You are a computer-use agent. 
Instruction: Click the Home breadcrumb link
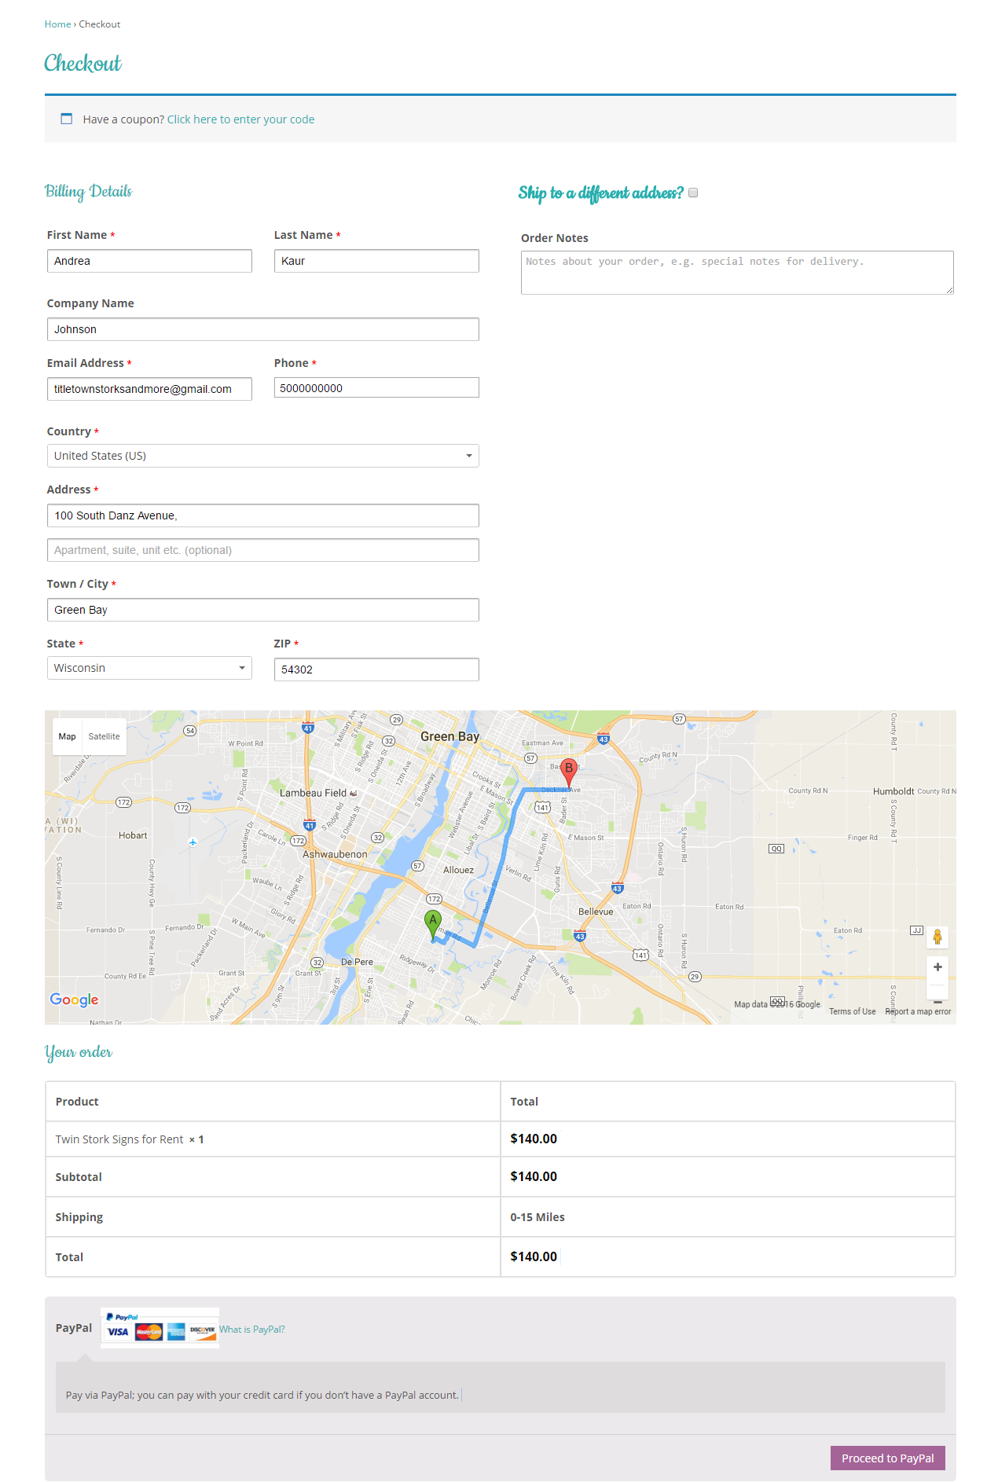[57, 24]
